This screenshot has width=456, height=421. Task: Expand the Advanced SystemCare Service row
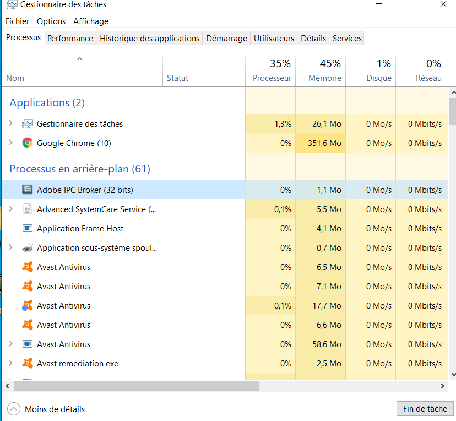click(x=11, y=209)
